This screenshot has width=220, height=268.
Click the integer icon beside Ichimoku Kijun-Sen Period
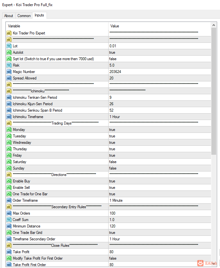9,104
